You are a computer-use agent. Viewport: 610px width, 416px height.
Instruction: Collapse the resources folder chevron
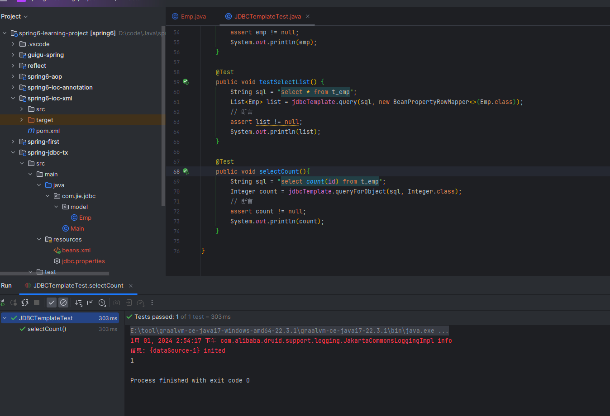click(x=39, y=239)
